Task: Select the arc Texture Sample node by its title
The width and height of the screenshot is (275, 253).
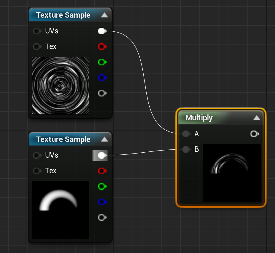Action: coord(63,139)
